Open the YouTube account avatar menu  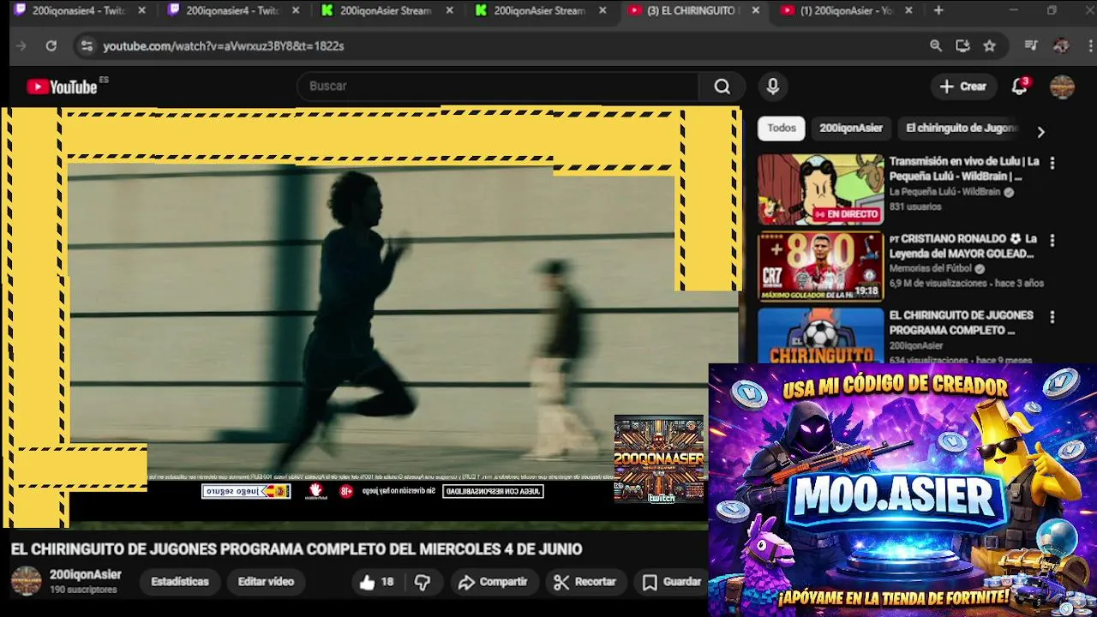(x=1062, y=87)
